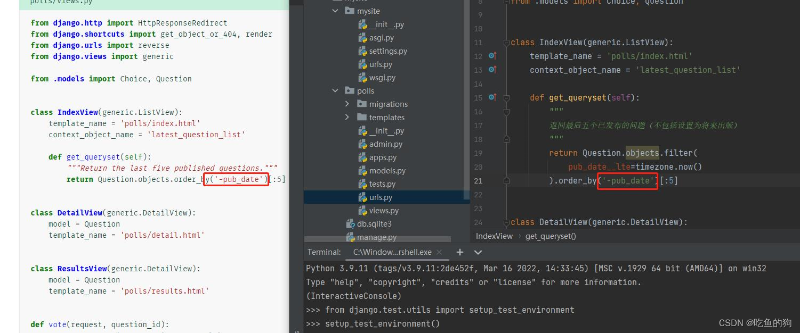Click the get_queryset() breadcrumb
The height and width of the screenshot is (333, 800).
(x=551, y=236)
